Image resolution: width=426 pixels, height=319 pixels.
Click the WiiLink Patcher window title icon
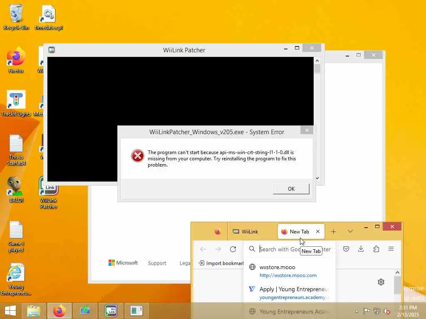point(52,50)
